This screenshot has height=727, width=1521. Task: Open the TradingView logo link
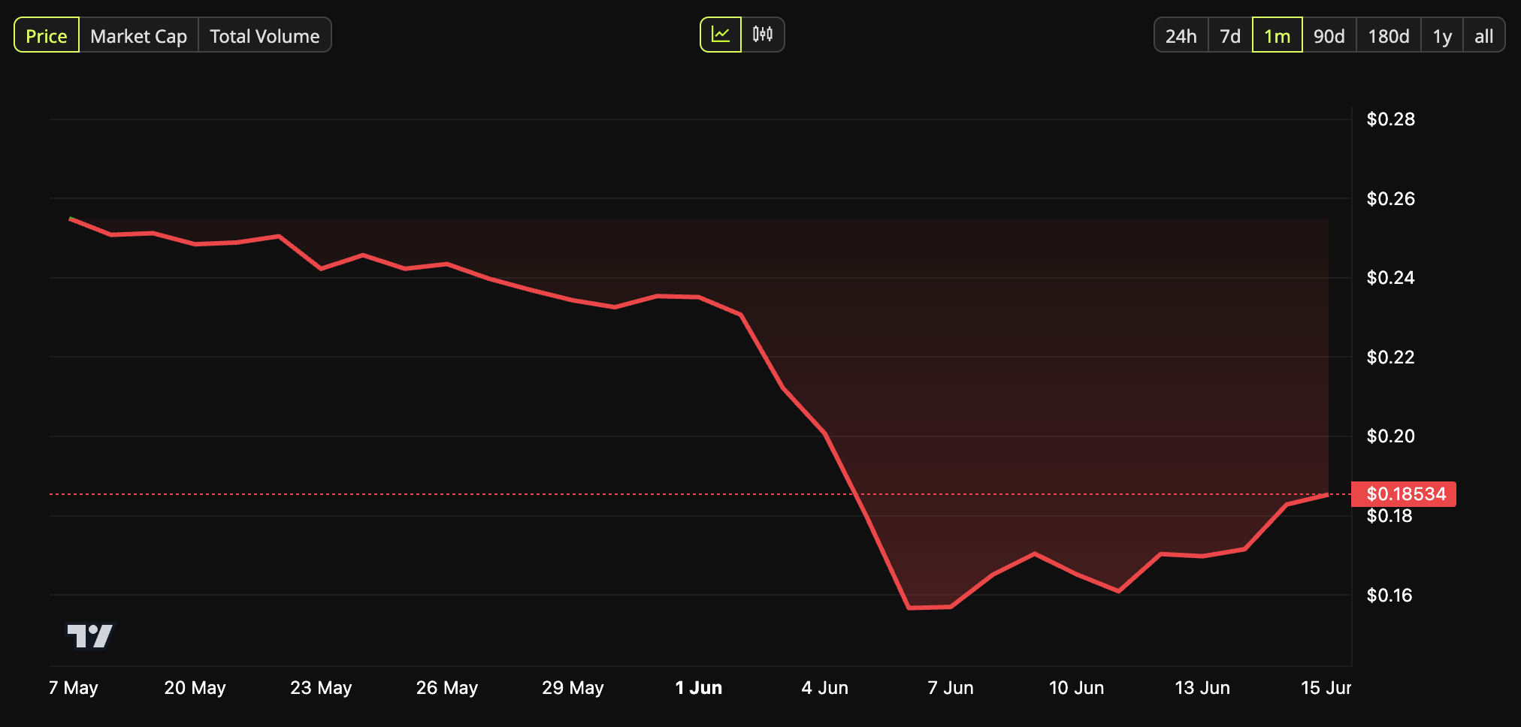pos(90,636)
